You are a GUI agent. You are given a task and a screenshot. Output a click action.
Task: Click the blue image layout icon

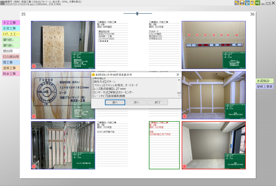[247, 3]
